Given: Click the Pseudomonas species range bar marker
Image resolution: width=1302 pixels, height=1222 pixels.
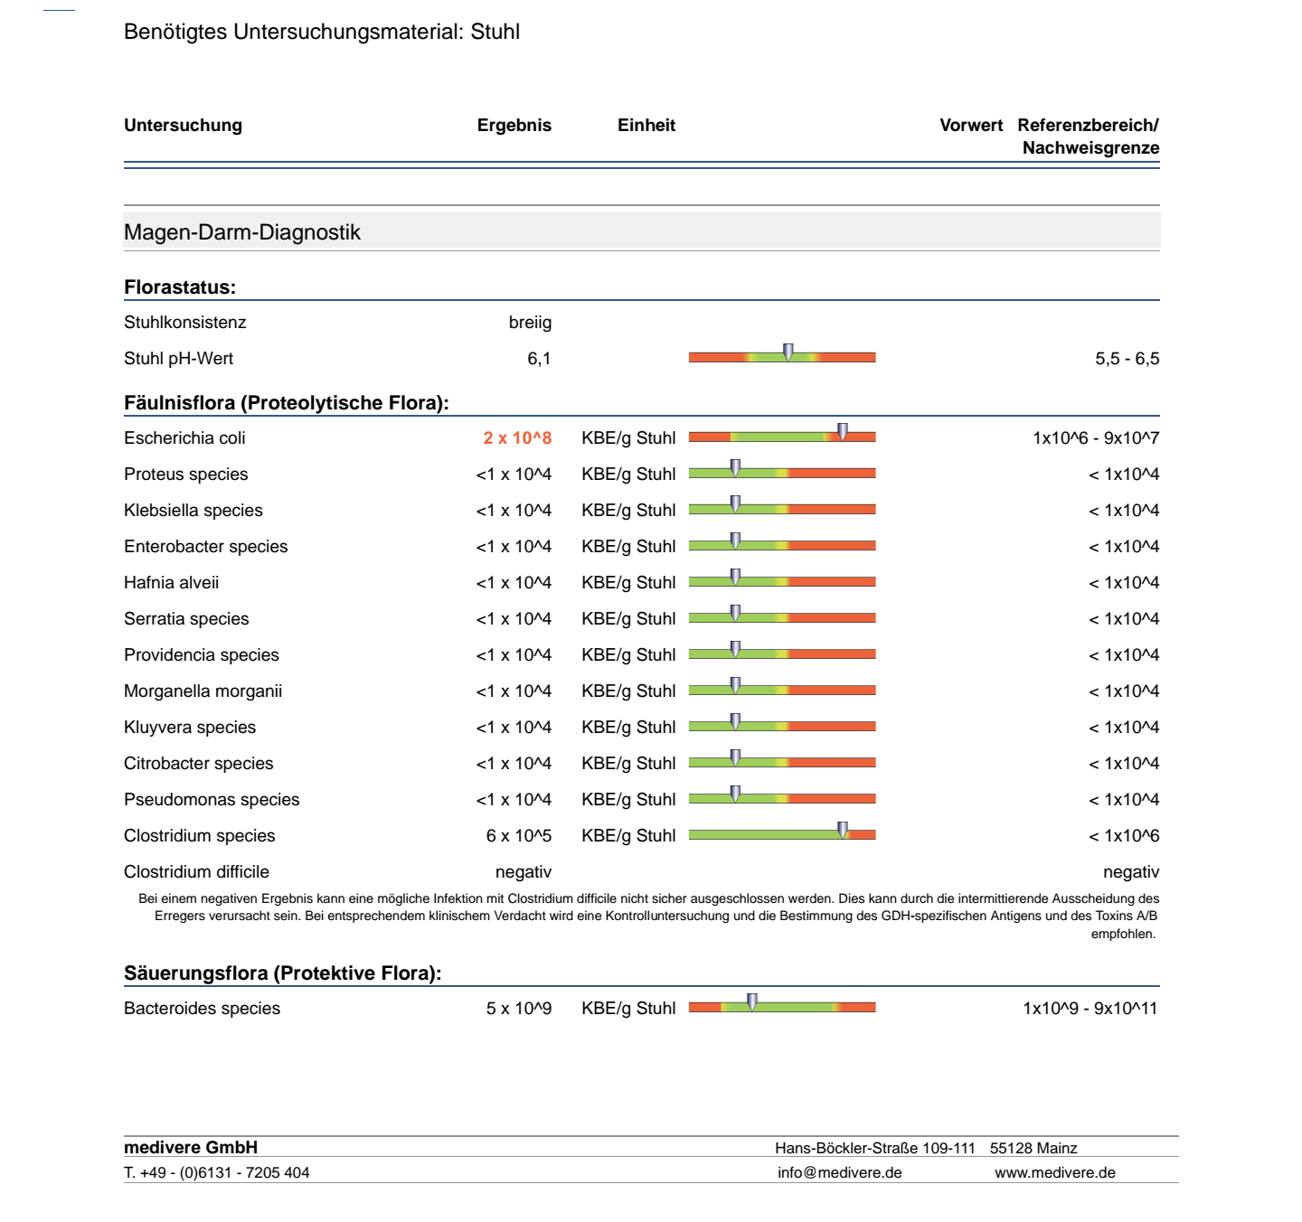Looking at the screenshot, I should coord(735,794).
